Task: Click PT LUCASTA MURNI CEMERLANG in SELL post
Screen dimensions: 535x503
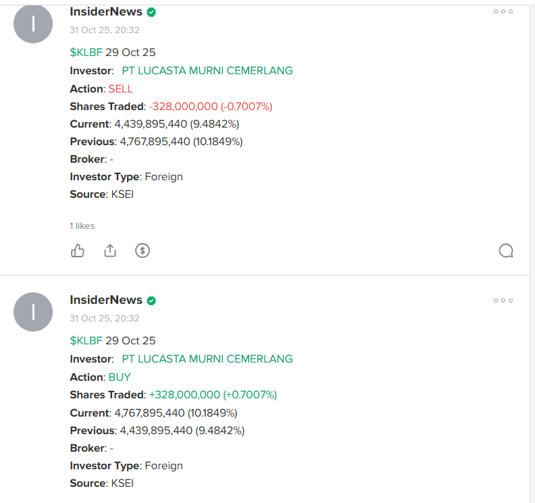Action: [x=207, y=71]
